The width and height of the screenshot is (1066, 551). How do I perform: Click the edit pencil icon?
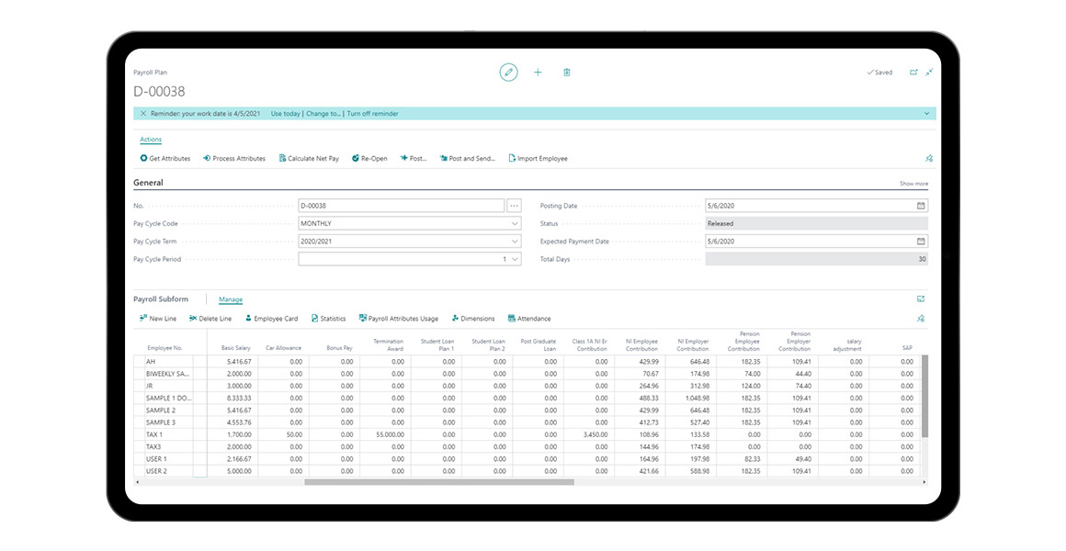tap(508, 73)
